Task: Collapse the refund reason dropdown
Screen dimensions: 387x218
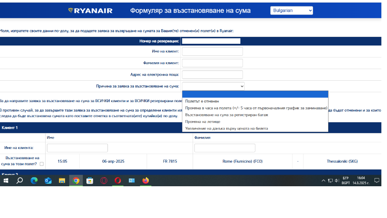Action: 213,86
